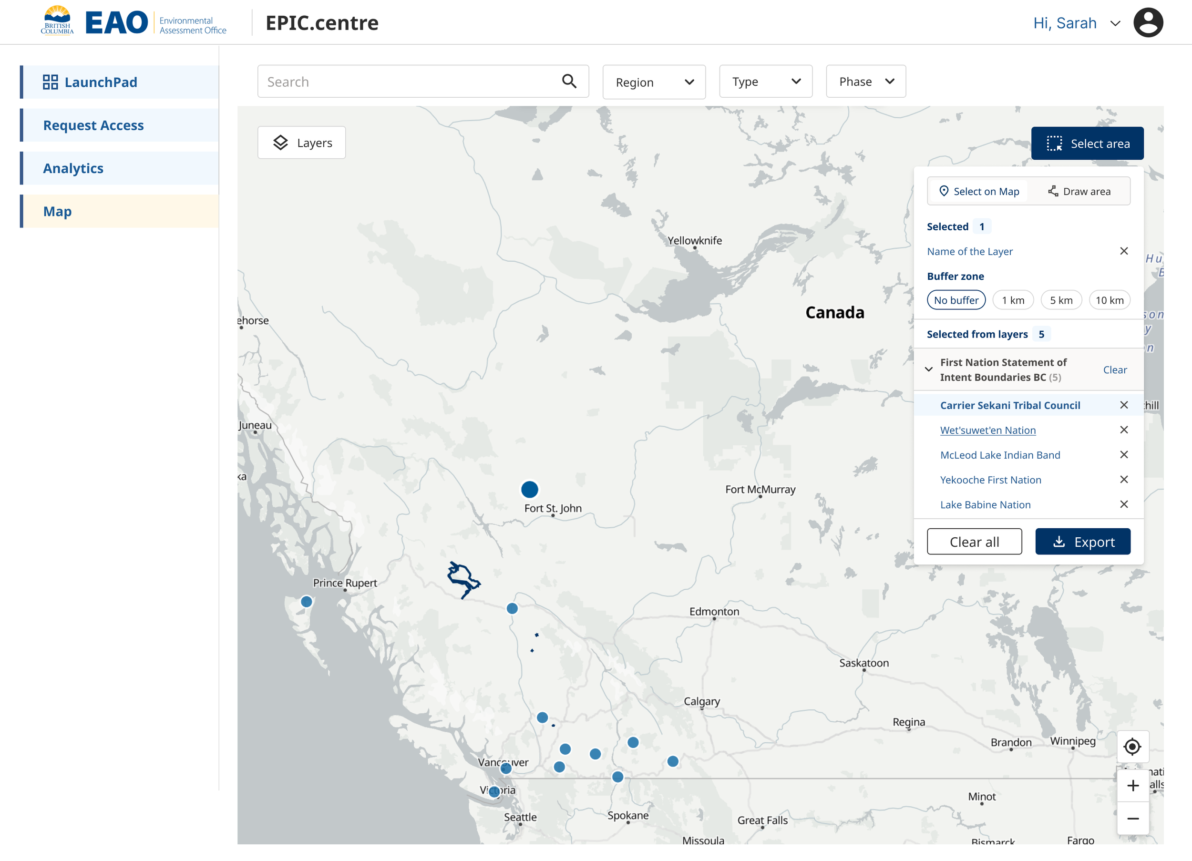Click the Layers stack icon
This screenshot has height=861, width=1192.
281,143
